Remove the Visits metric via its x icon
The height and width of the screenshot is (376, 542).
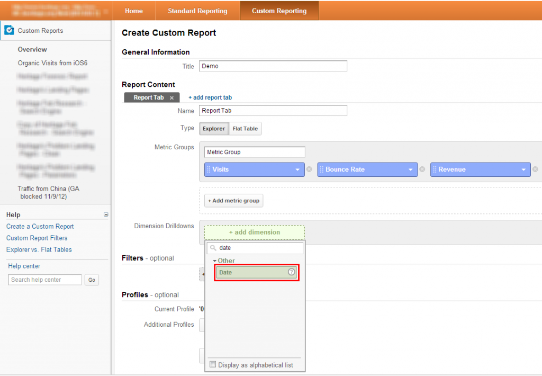[309, 169]
